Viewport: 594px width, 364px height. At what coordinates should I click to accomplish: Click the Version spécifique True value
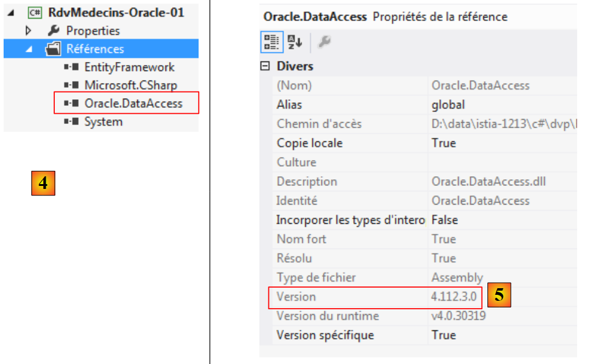click(x=444, y=335)
